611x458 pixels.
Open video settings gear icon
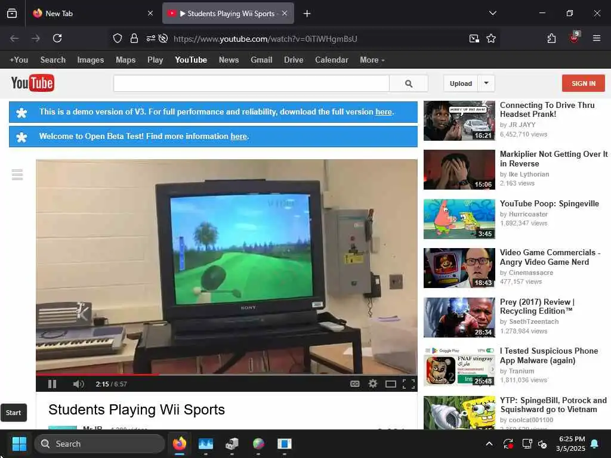[373, 384]
